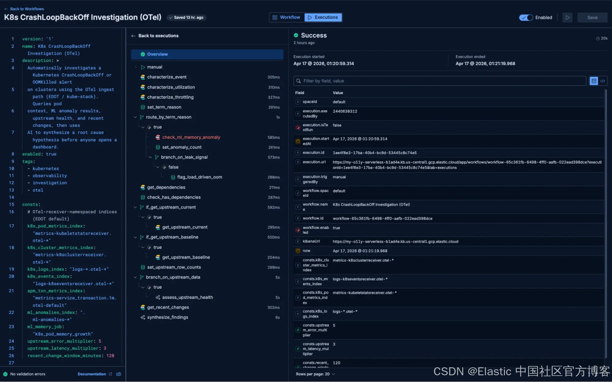Open the manual trigger step

(155, 67)
